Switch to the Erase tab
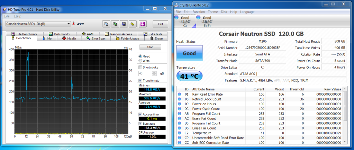The image size is (354, 150). tap(156, 38)
